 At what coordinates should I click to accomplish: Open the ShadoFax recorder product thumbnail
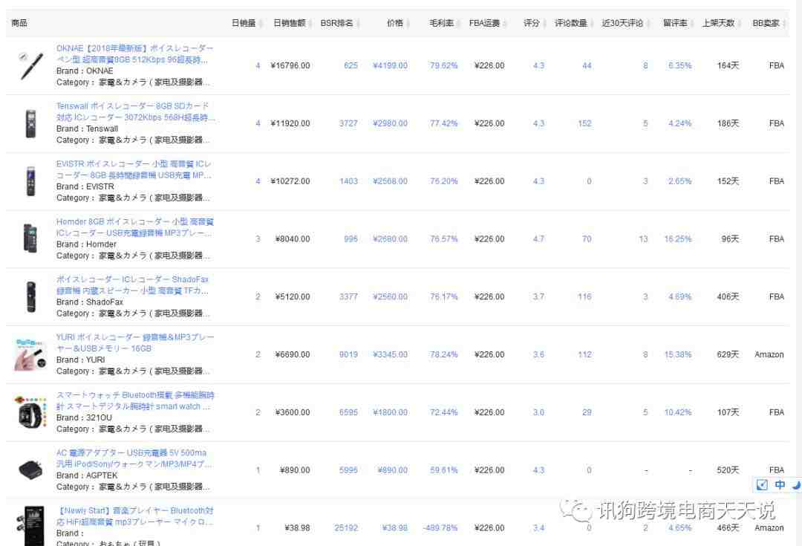click(30, 296)
